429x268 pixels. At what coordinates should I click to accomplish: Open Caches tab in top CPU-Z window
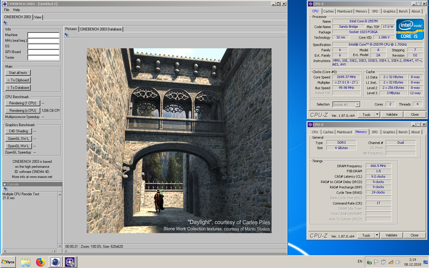tap(329, 11)
